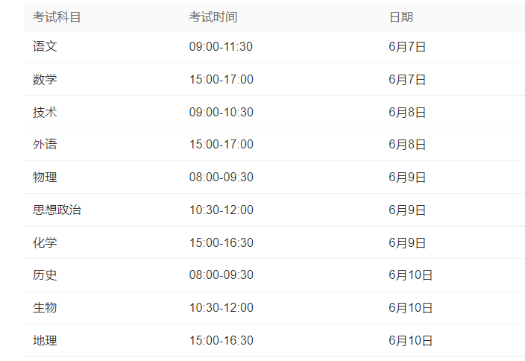525x361 pixels.
Task: Select the 10:30-12:00 time for 思想政治
Action: [221, 210]
